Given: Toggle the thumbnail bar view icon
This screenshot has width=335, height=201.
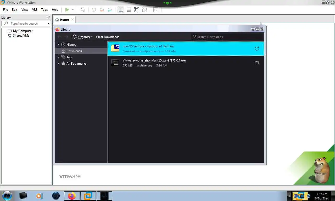Looking at the screenshot, I should (129, 10).
